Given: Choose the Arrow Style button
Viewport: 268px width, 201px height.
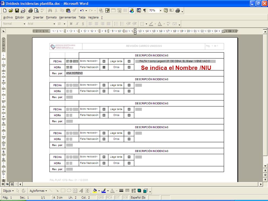Looking at the screenshot, I should click(x=133, y=191).
